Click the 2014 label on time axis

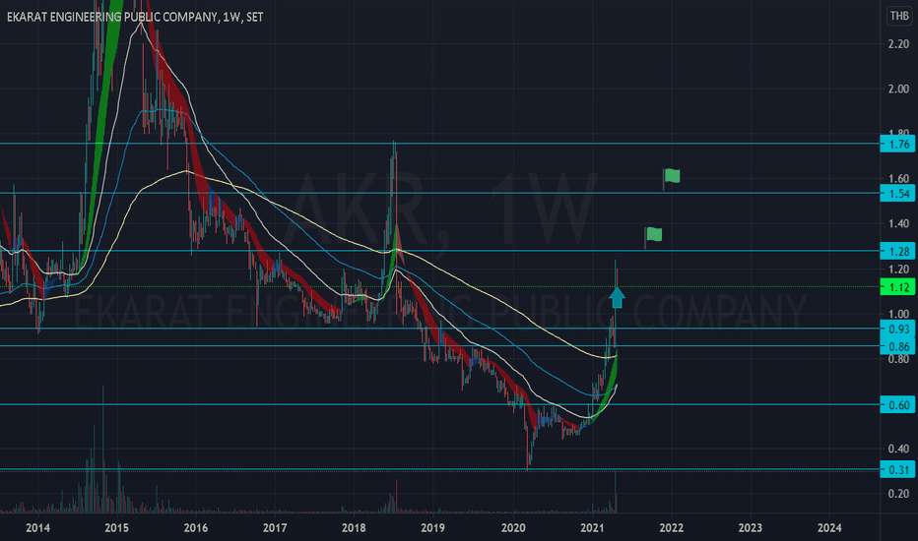(x=37, y=528)
